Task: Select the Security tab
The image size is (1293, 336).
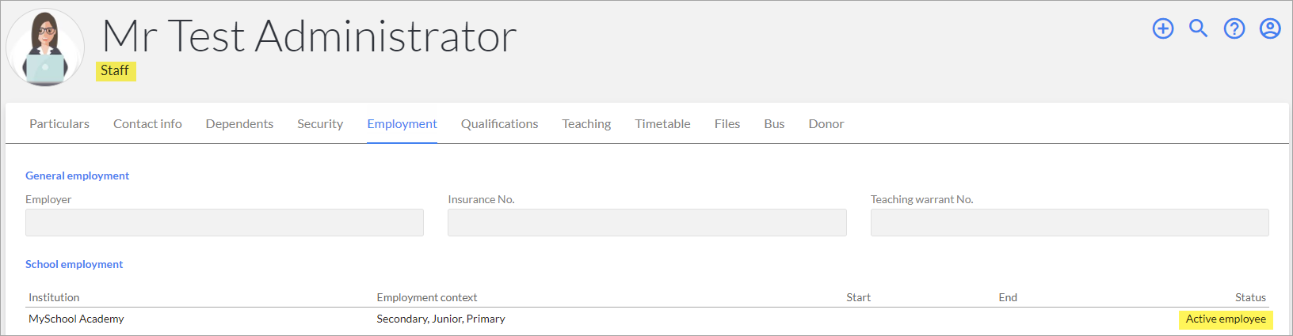Action: [320, 124]
